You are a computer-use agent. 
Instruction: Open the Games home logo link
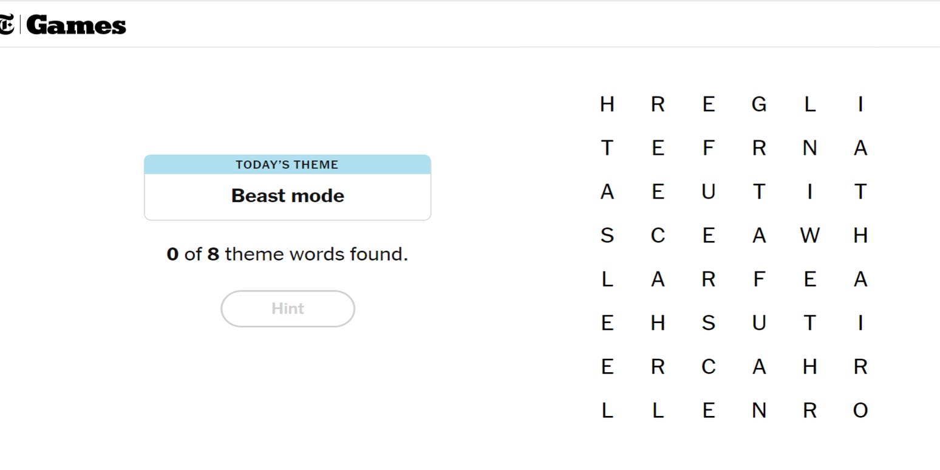point(76,26)
